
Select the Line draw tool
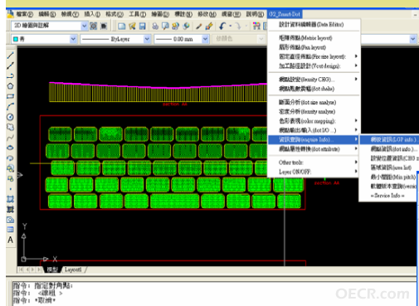[x=10, y=56]
